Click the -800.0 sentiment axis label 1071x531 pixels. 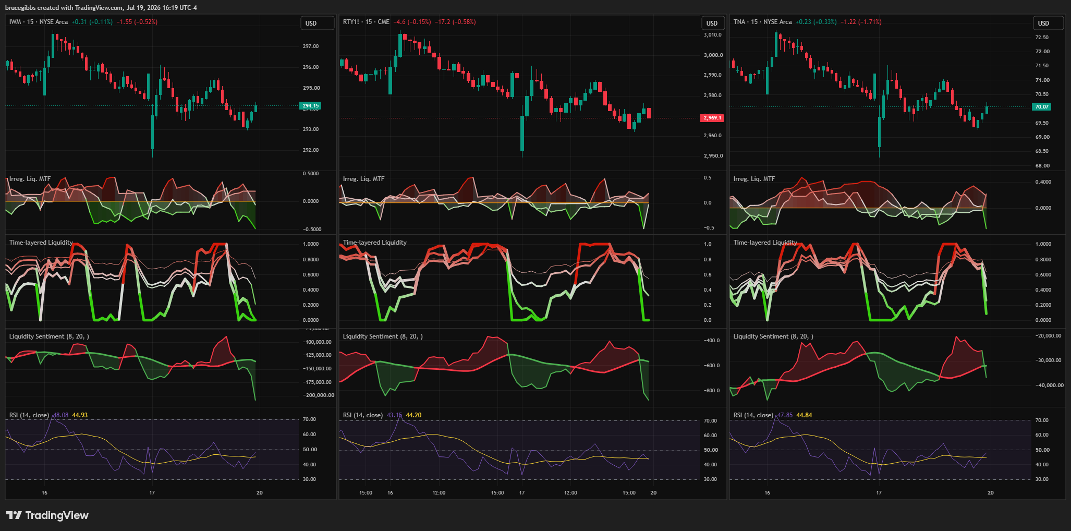(x=712, y=391)
